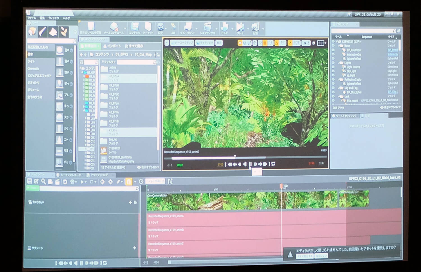
Task: Toggle visibility of the SkyLight actor
Action: pyautogui.click(x=333, y=71)
